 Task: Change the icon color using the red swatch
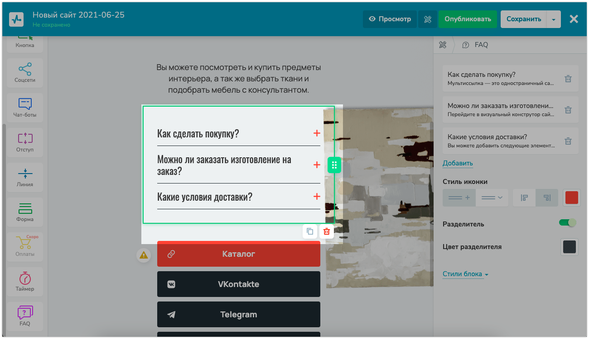pos(571,198)
